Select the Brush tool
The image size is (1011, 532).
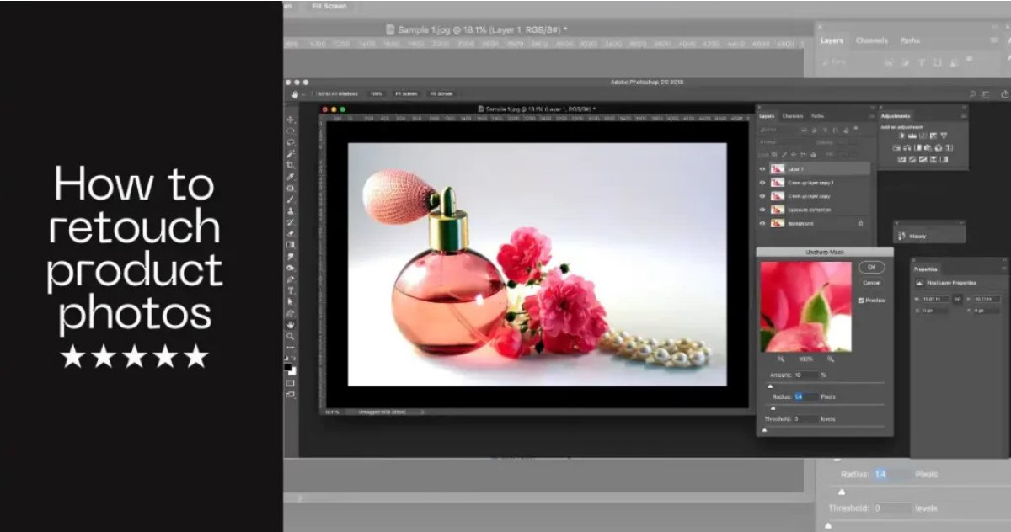[x=291, y=199]
